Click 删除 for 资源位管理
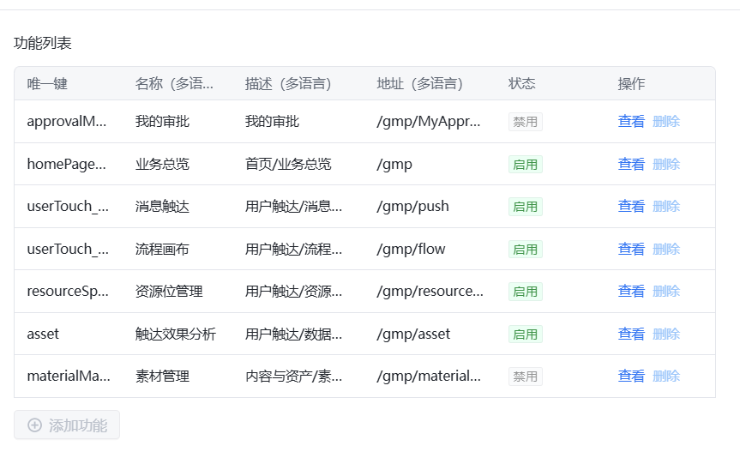This screenshot has width=740, height=452. 666,292
